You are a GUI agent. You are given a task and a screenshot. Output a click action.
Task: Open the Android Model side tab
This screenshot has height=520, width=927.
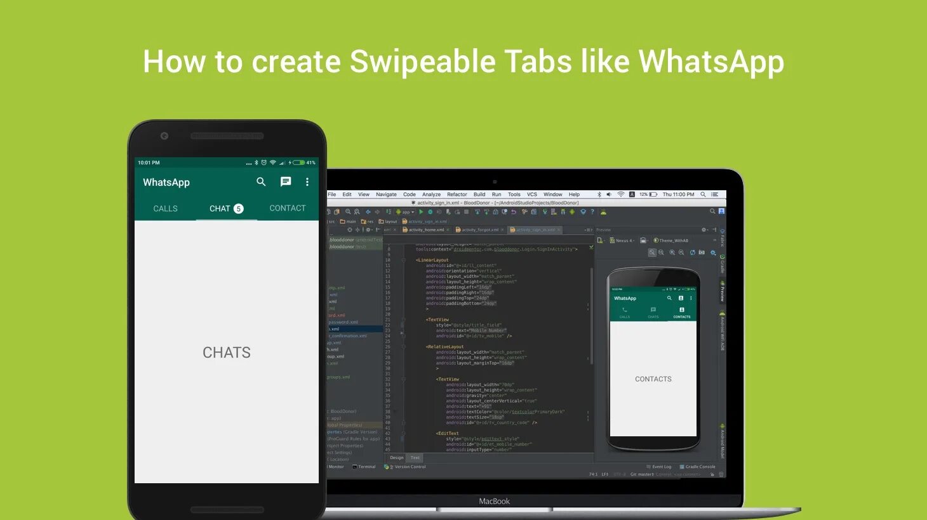(722, 442)
